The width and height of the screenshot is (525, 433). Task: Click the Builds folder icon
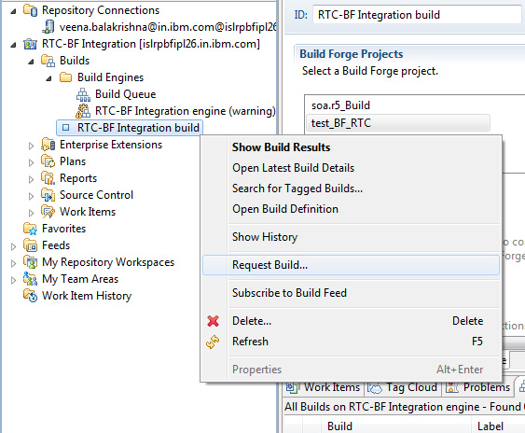(48, 61)
